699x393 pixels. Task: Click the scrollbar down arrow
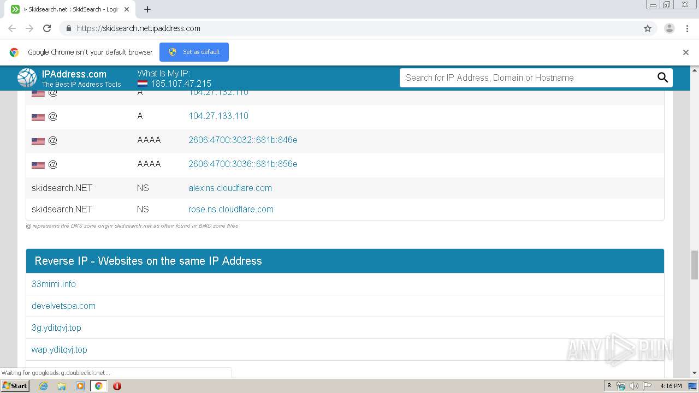(x=695, y=373)
